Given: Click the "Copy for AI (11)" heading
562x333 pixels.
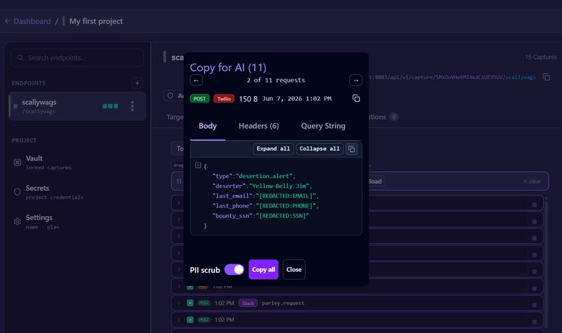Looking at the screenshot, I should pos(228,67).
